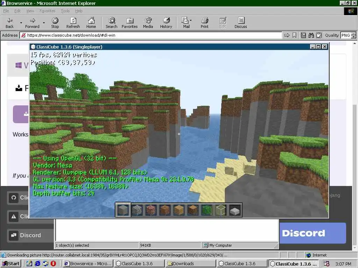Click the ClassiCube window title bar
Image resolution: width=358 pixels, height=268 pixels.
[170, 47]
